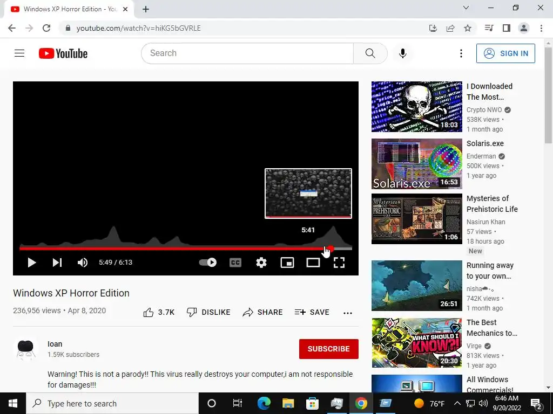
Task: Click the SIGN IN button
Action: coord(505,53)
